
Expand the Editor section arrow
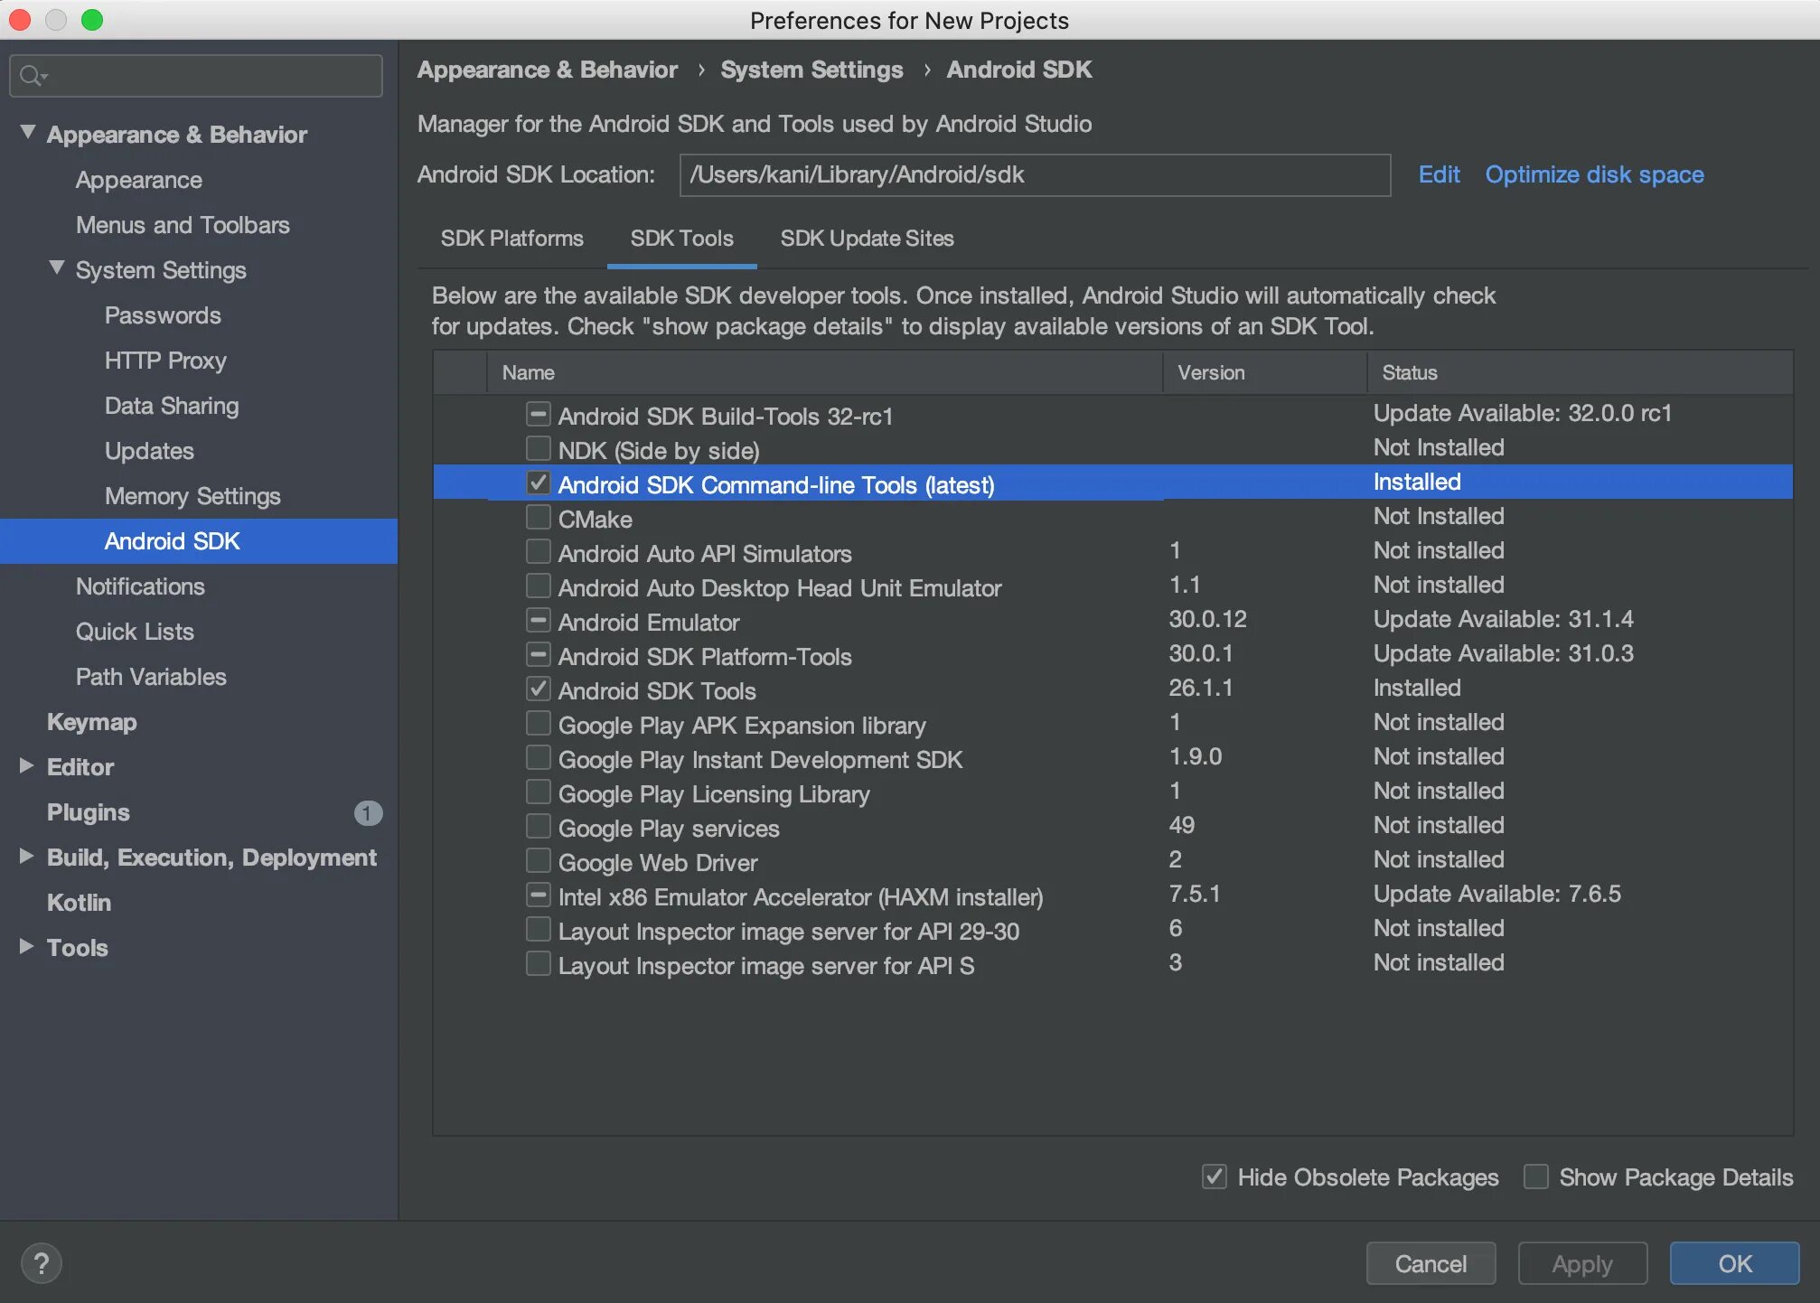point(27,766)
